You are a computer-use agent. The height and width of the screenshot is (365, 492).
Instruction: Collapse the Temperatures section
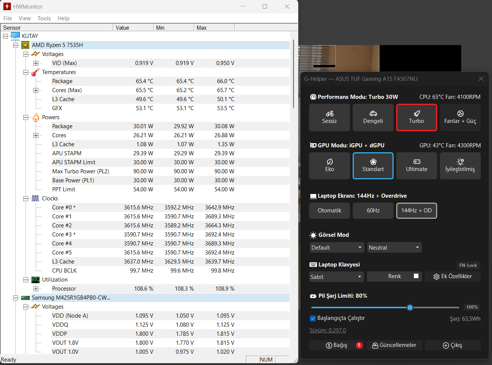click(x=26, y=72)
